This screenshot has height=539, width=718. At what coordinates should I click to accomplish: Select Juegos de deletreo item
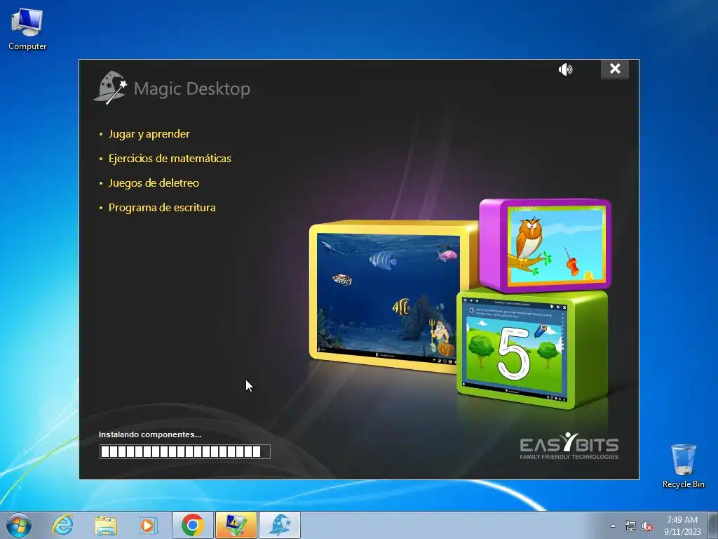tap(154, 183)
